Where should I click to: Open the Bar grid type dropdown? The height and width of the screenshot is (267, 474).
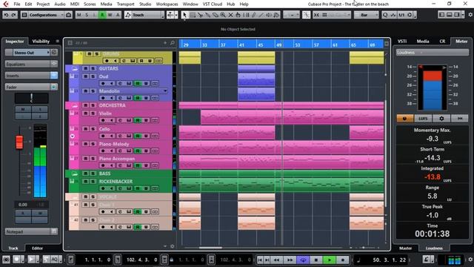coord(366,15)
